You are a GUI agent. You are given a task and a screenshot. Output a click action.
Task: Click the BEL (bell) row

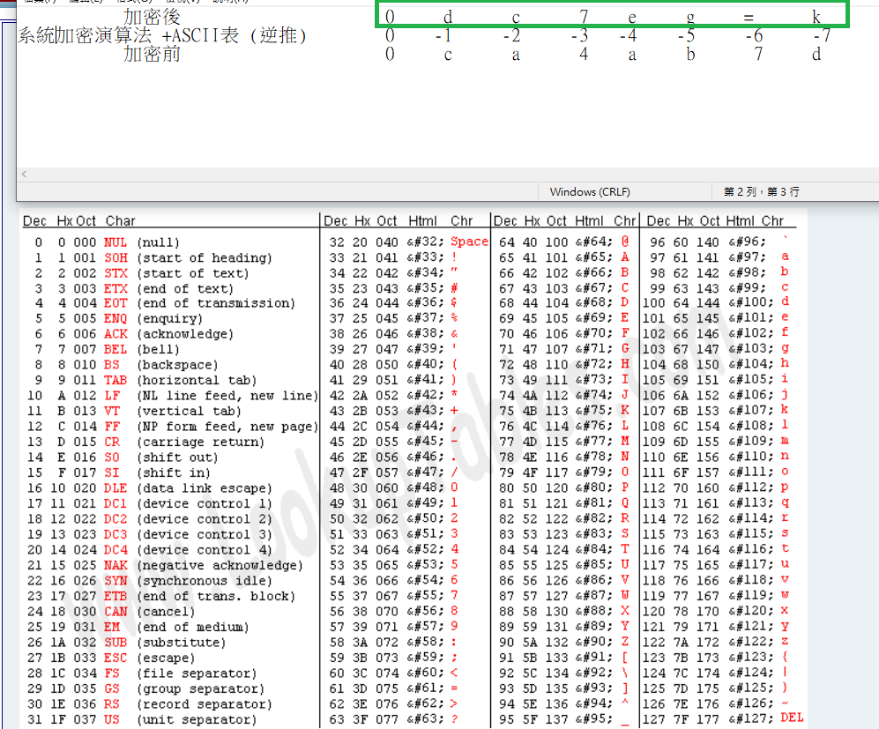(x=107, y=350)
